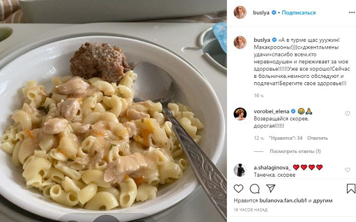The height and width of the screenshot is (222, 356).
Task: Like vorobei_elena's comment with the small heart
Action: tap(347, 113)
